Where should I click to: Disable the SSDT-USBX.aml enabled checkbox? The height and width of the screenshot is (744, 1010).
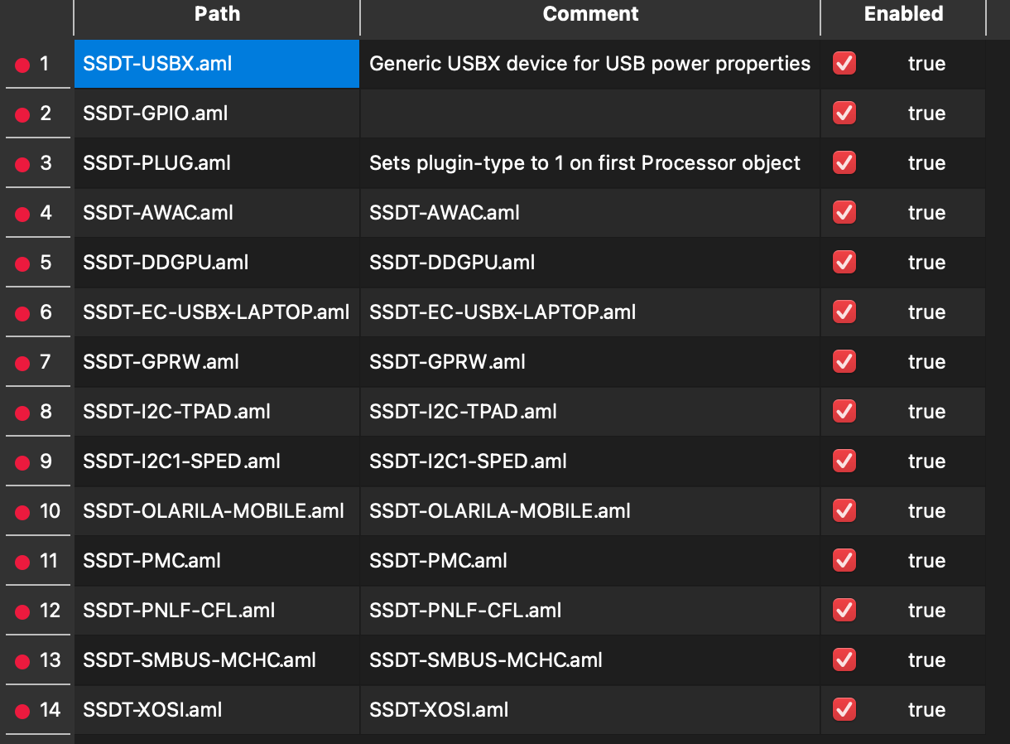point(844,64)
